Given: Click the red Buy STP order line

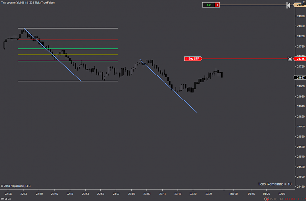Looking at the screenshot, I should coord(245,59).
